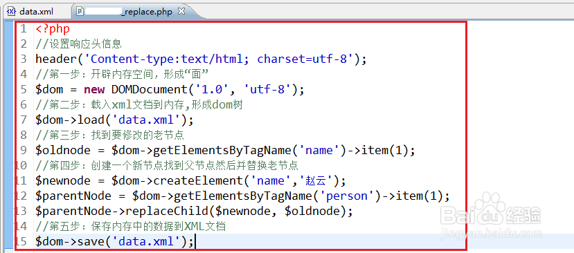Image resolution: width=574 pixels, height=253 pixels.
Task: Click the new DOMDocument statement on line 5
Action: point(170,90)
